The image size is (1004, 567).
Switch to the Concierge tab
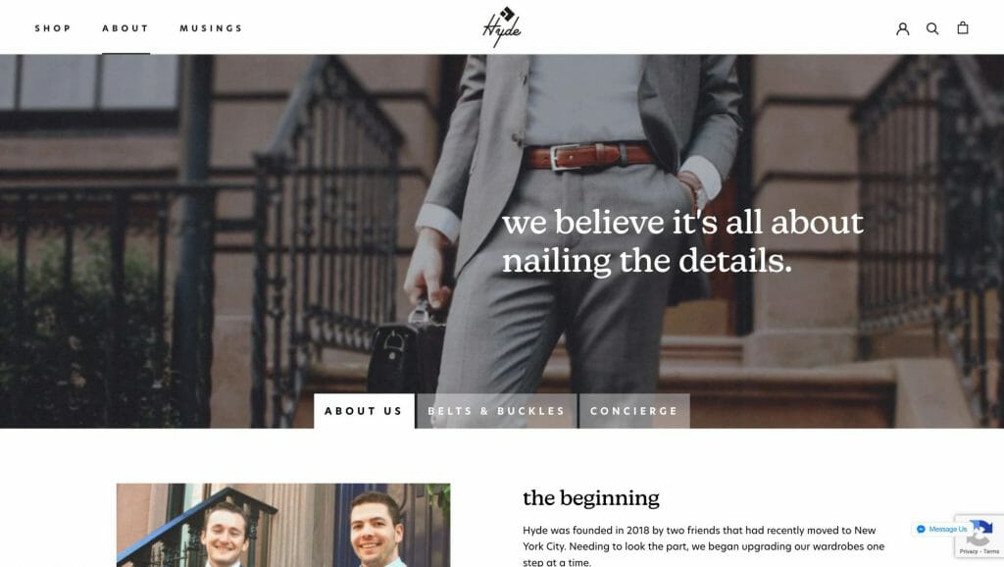[x=634, y=411]
